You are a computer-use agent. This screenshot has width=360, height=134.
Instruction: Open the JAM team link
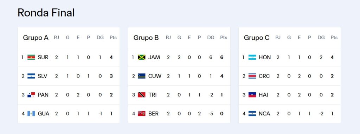154,57
